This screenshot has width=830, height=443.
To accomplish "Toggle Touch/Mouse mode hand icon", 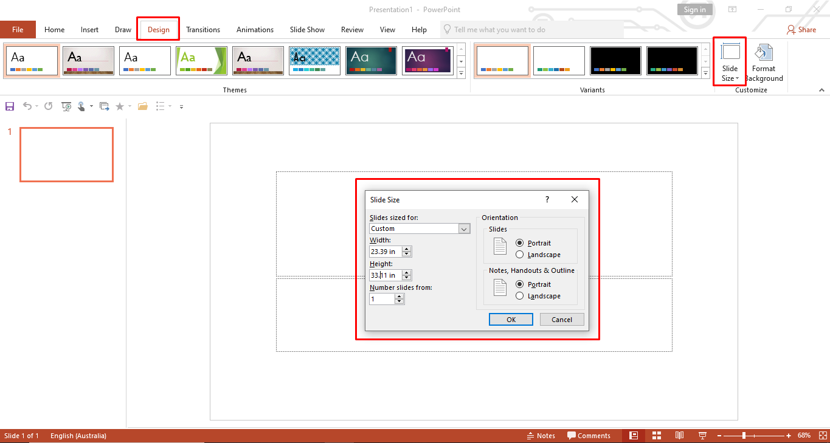I will (x=81, y=106).
